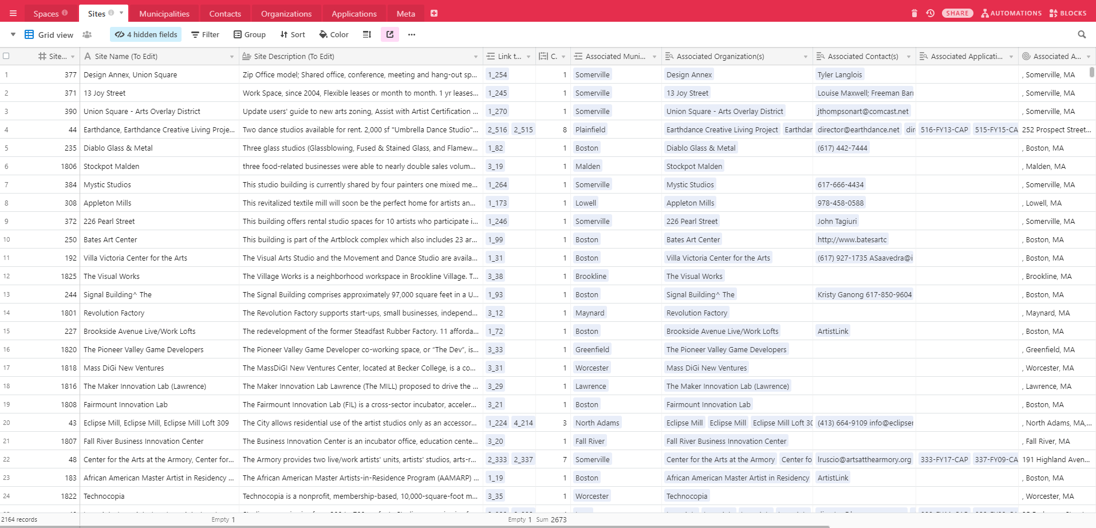Change row height
The height and width of the screenshot is (528, 1096).
tap(367, 34)
